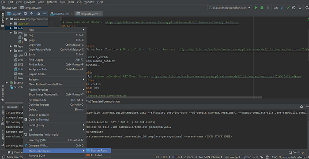
Task: Click the 2 spaces indent status item
Action: 190,157
